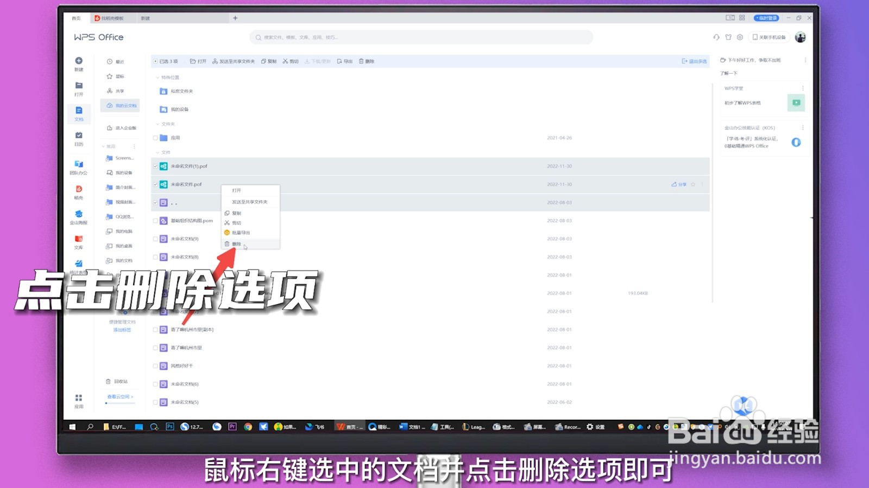Select the 文档 sidebar icon
The image size is (869, 488).
[x=79, y=114]
